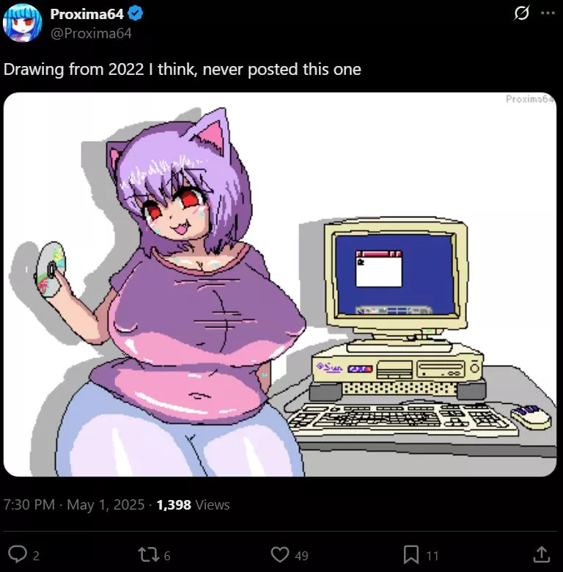Open the 1,398 Views analytics

[193, 505]
